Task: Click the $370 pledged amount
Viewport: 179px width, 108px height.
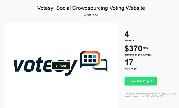Action: coord(133,48)
